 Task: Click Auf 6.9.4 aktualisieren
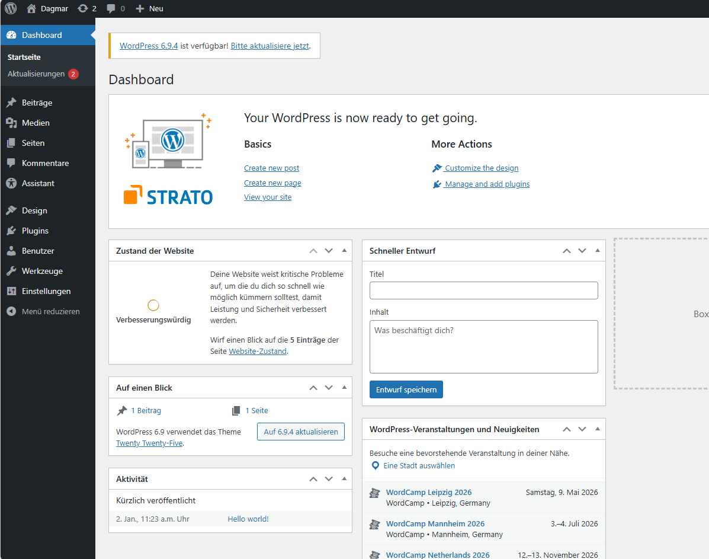click(x=300, y=432)
